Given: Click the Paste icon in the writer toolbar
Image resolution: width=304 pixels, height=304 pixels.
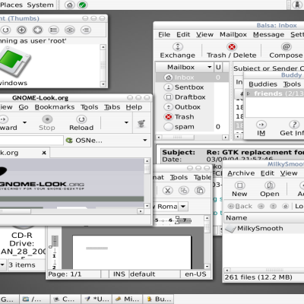Looking at the screenshot, I should pyautogui.click(x=200, y=191).
